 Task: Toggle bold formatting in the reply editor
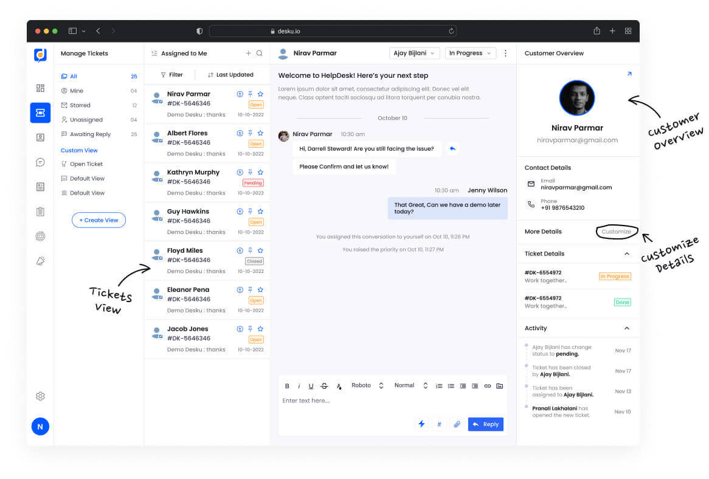(x=287, y=385)
